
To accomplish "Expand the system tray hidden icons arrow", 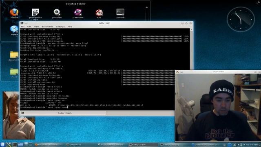I will pyautogui.click(x=244, y=145).
